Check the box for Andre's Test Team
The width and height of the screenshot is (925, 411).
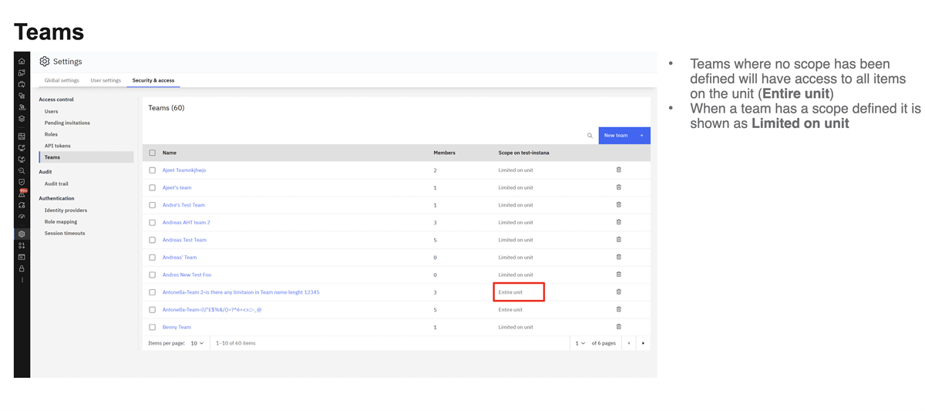click(x=153, y=205)
